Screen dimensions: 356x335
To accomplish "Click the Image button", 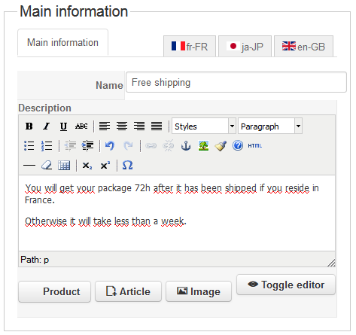I will 199,291.
